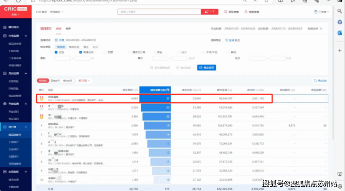Click the search magnifier in browser sidebar
The height and width of the screenshot is (191, 345).
pos(340,11)
